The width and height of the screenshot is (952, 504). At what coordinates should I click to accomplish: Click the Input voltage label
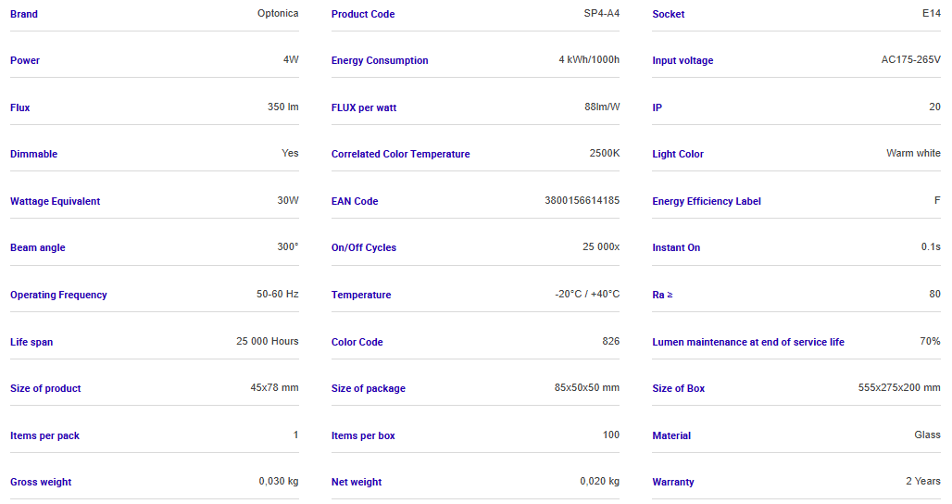[x=683, y=61]
